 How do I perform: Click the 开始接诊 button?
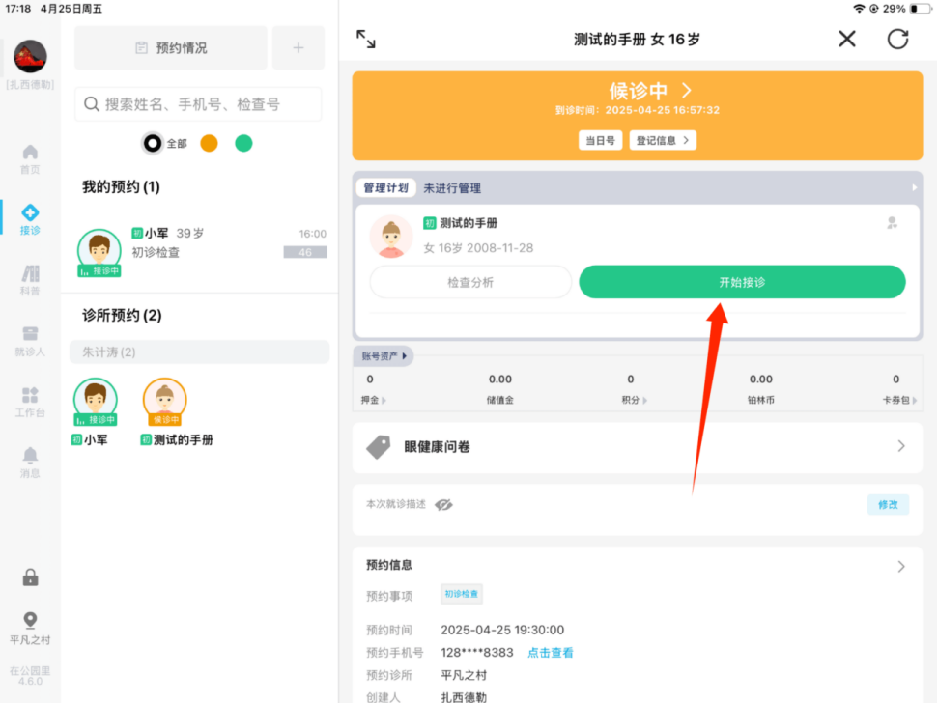tap(742, 282)
